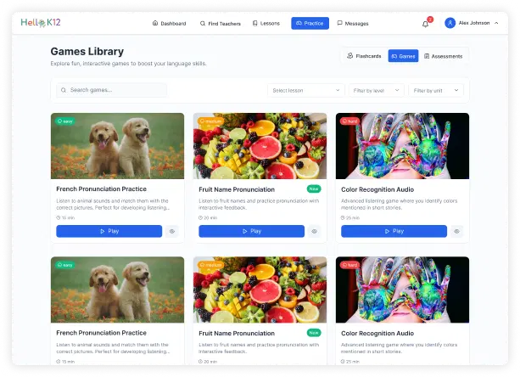Preview Fruit Name Pronunciation via eye icon

click(315, 231)
